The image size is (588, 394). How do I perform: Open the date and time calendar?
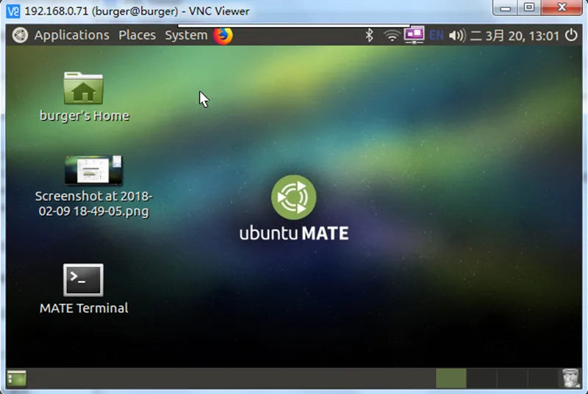tap(514, 35)
